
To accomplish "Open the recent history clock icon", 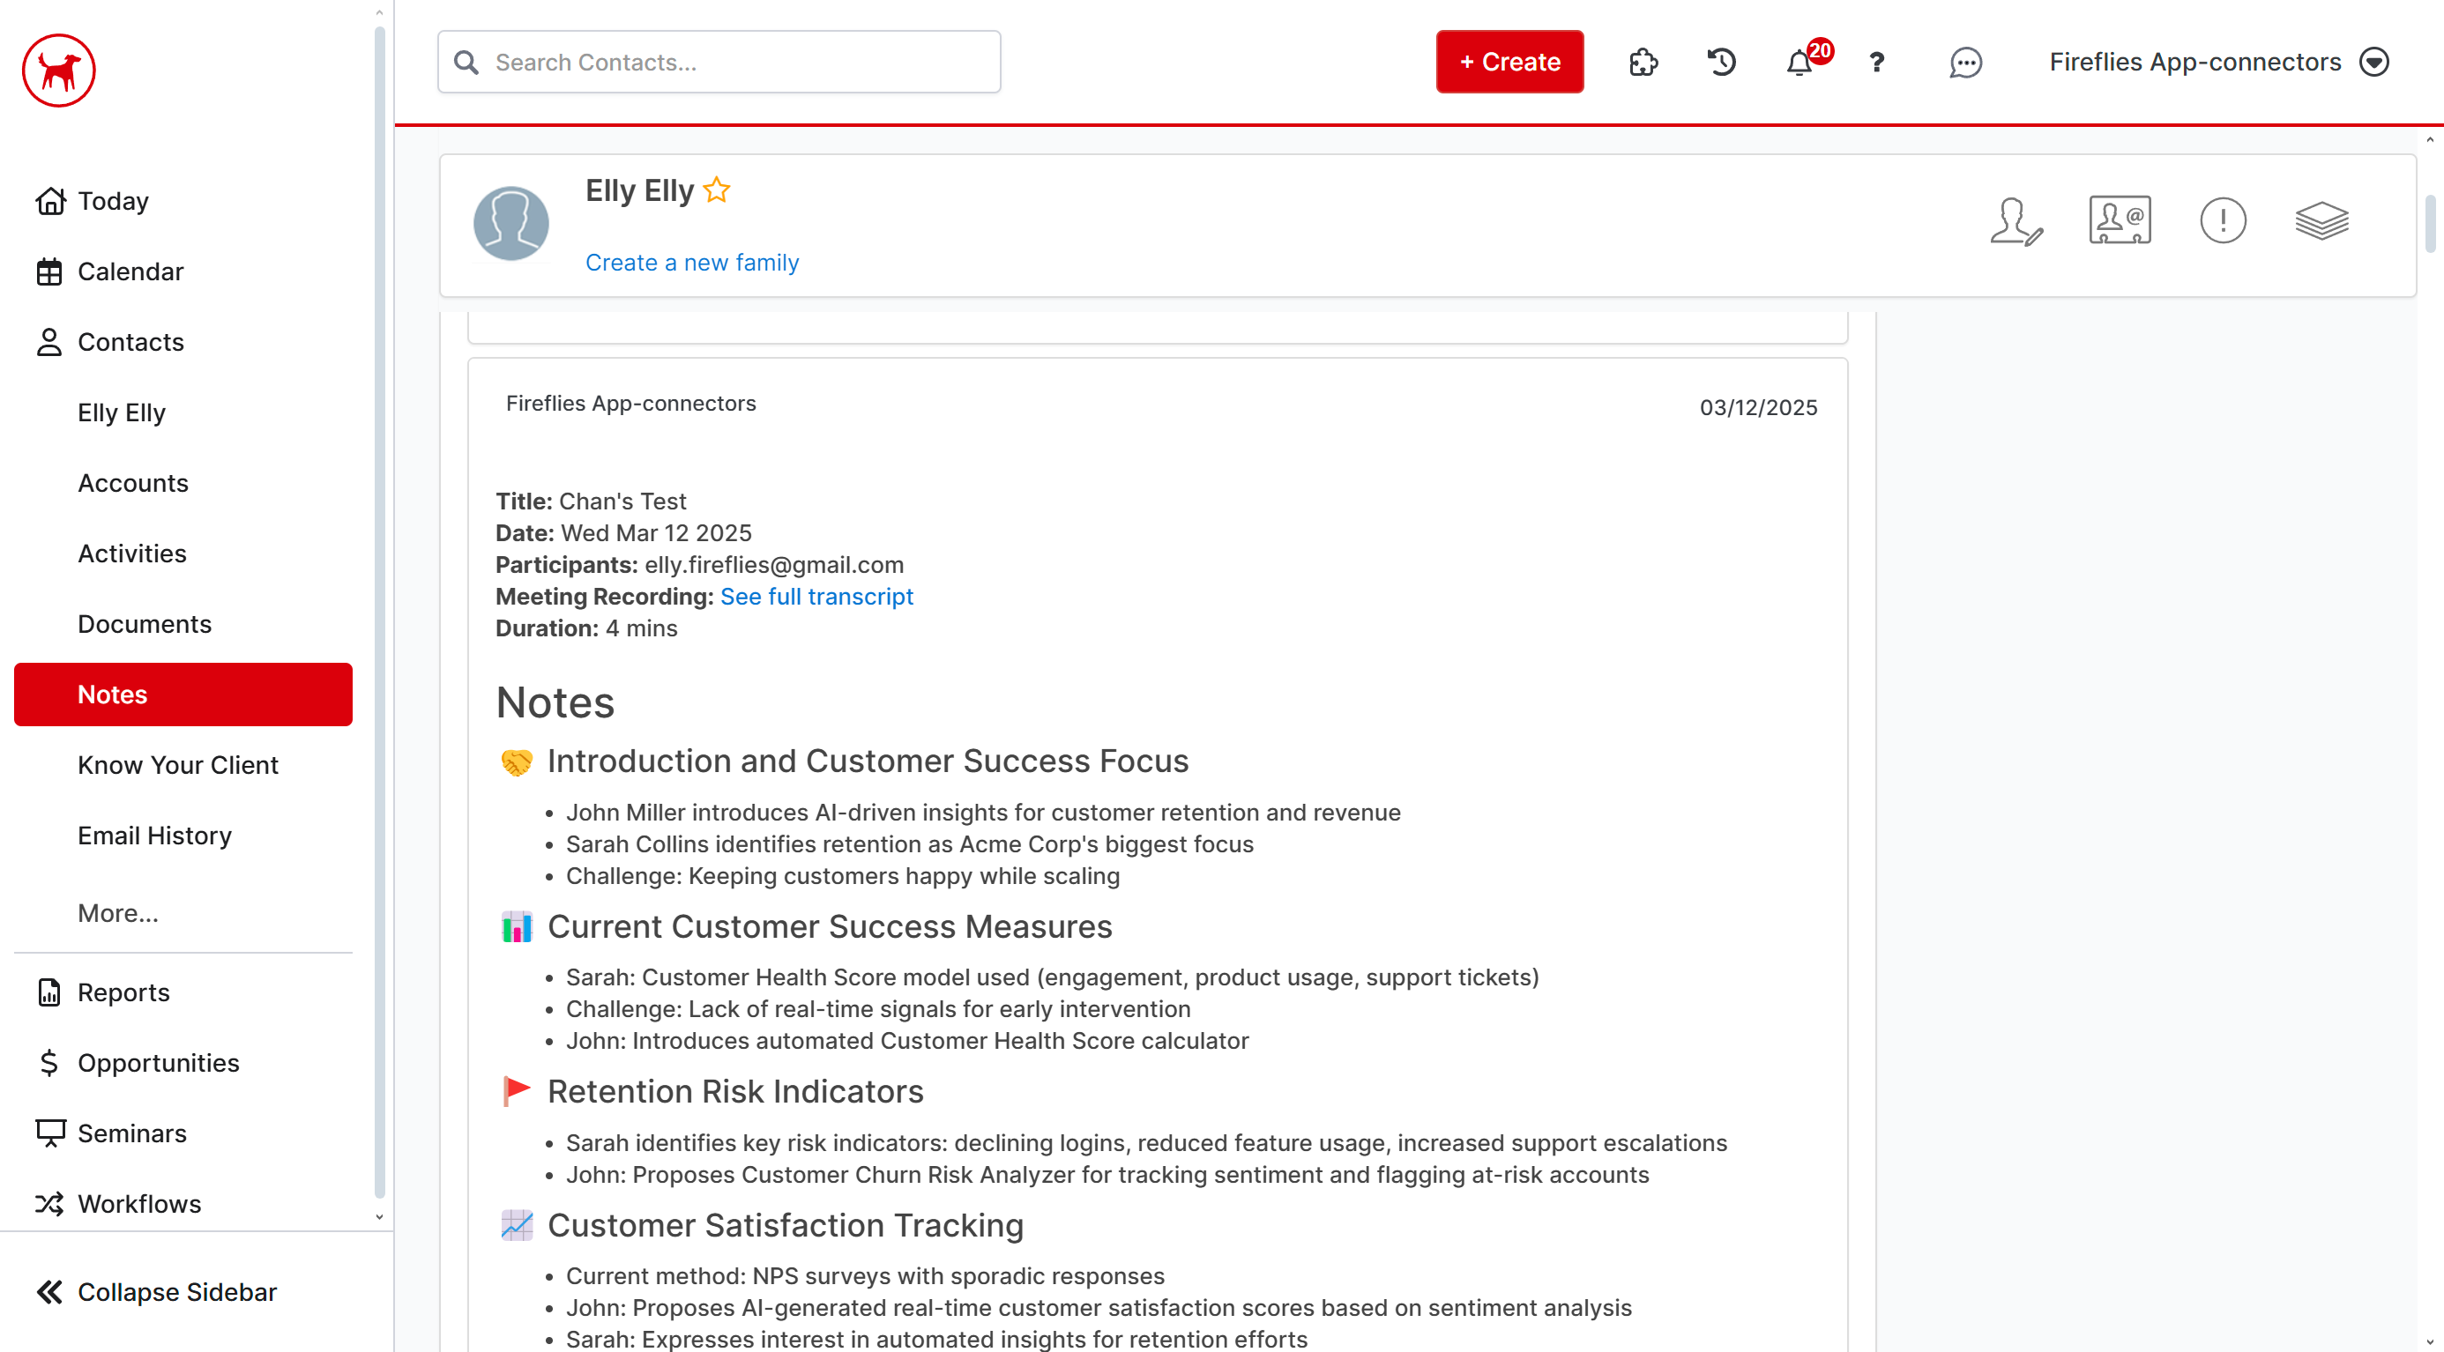I will (1721, 63).
